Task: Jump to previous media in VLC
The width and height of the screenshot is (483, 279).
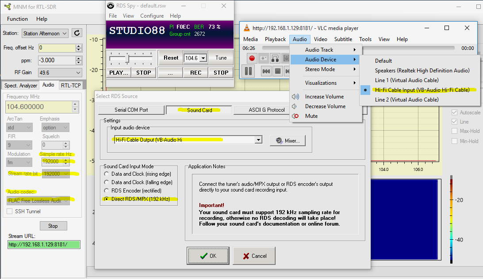Action: pos(266,71)
